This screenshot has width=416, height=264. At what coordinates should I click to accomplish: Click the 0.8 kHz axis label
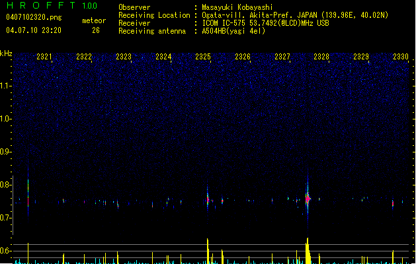coord(5,185)
